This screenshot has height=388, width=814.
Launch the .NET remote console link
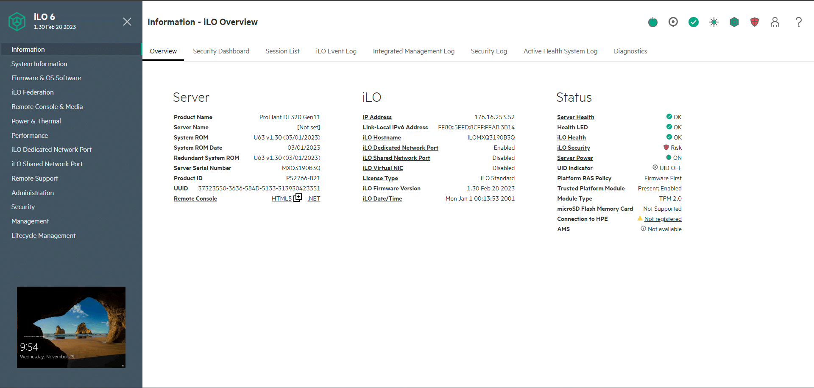[x=314, y=198]
